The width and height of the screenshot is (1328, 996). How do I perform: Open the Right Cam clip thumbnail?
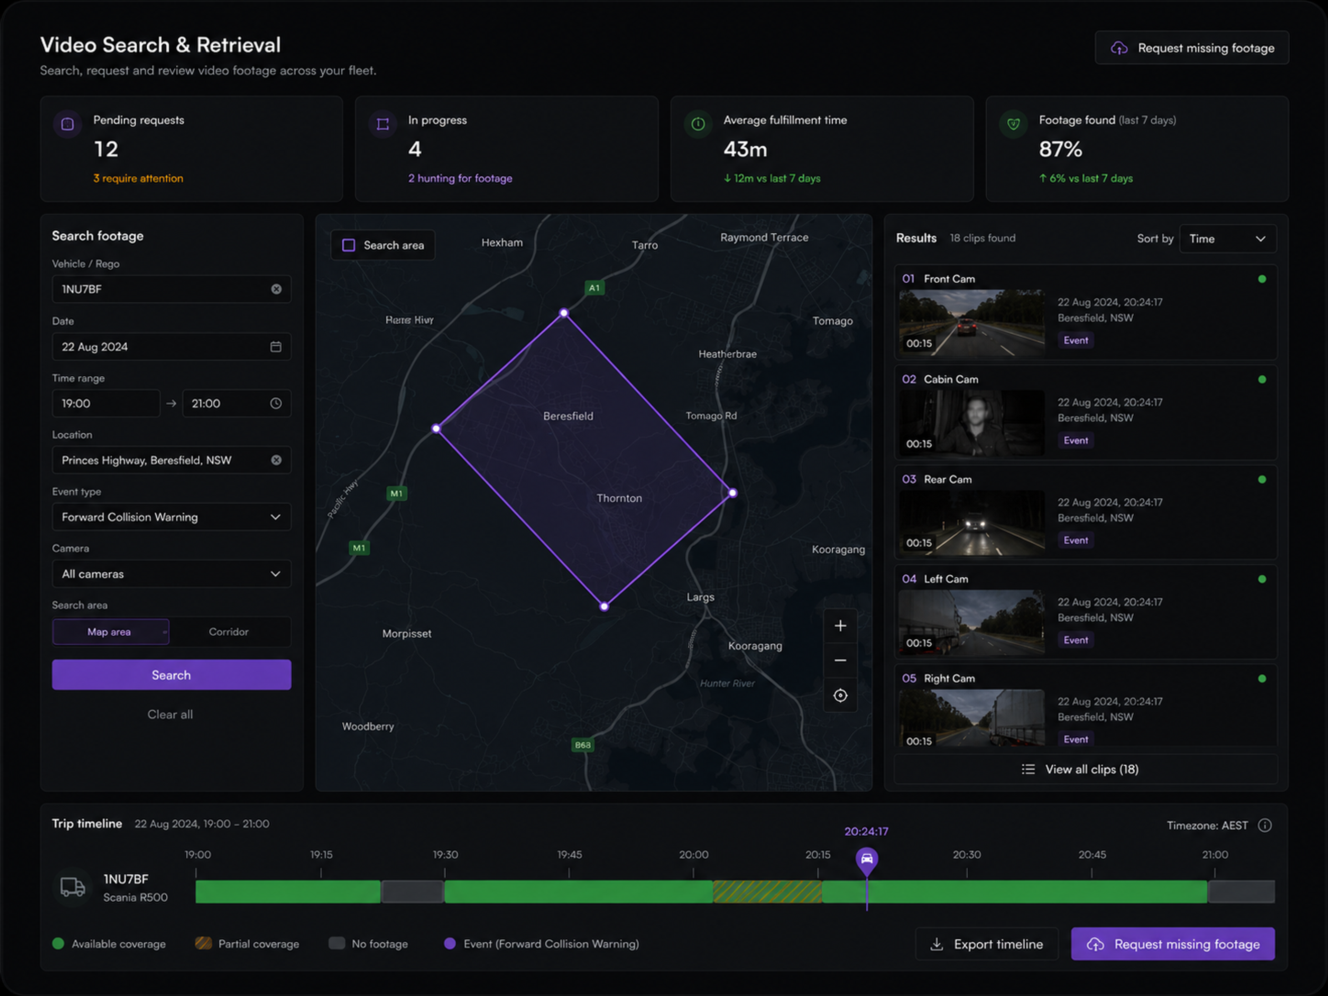point(971,718)
